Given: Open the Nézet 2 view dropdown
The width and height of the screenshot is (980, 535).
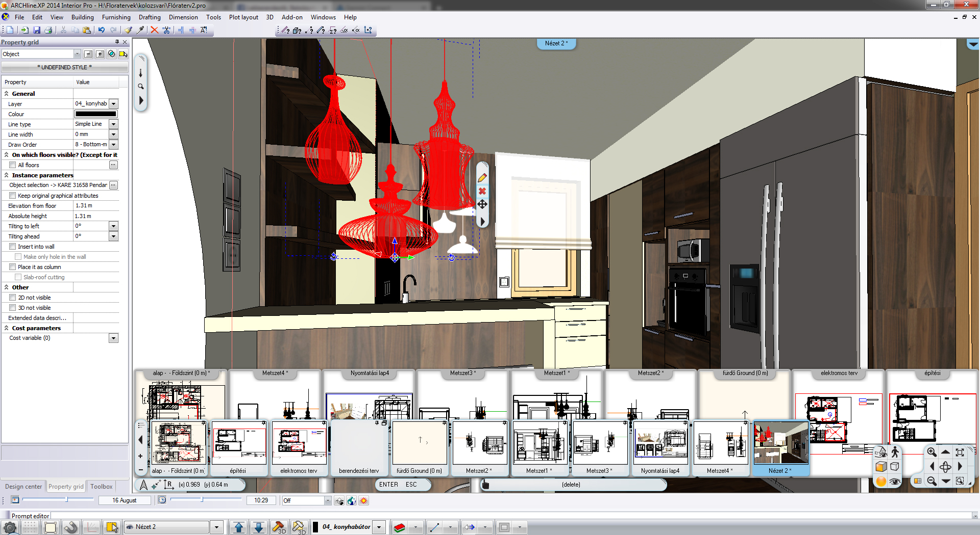Looking at the screenshot, I should pyautogui.click(x=217, y=527).
